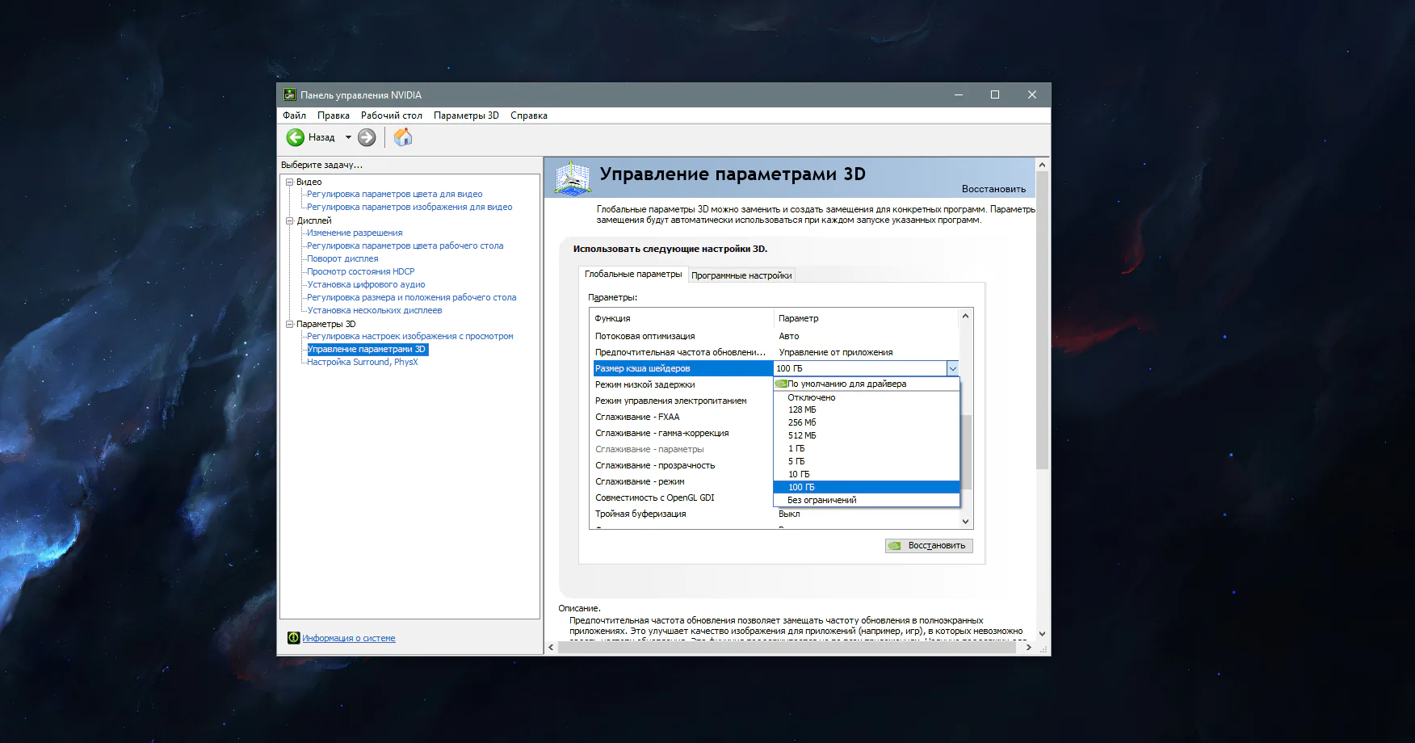Collapse the 'Дисплей' tree section
This screenshot has width=1415, height=743.
point(289,220)
